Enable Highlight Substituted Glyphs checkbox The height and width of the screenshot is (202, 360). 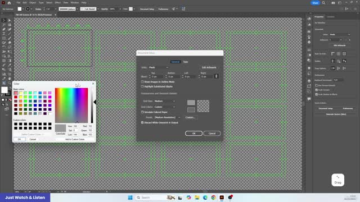click(x=142, y=86)
